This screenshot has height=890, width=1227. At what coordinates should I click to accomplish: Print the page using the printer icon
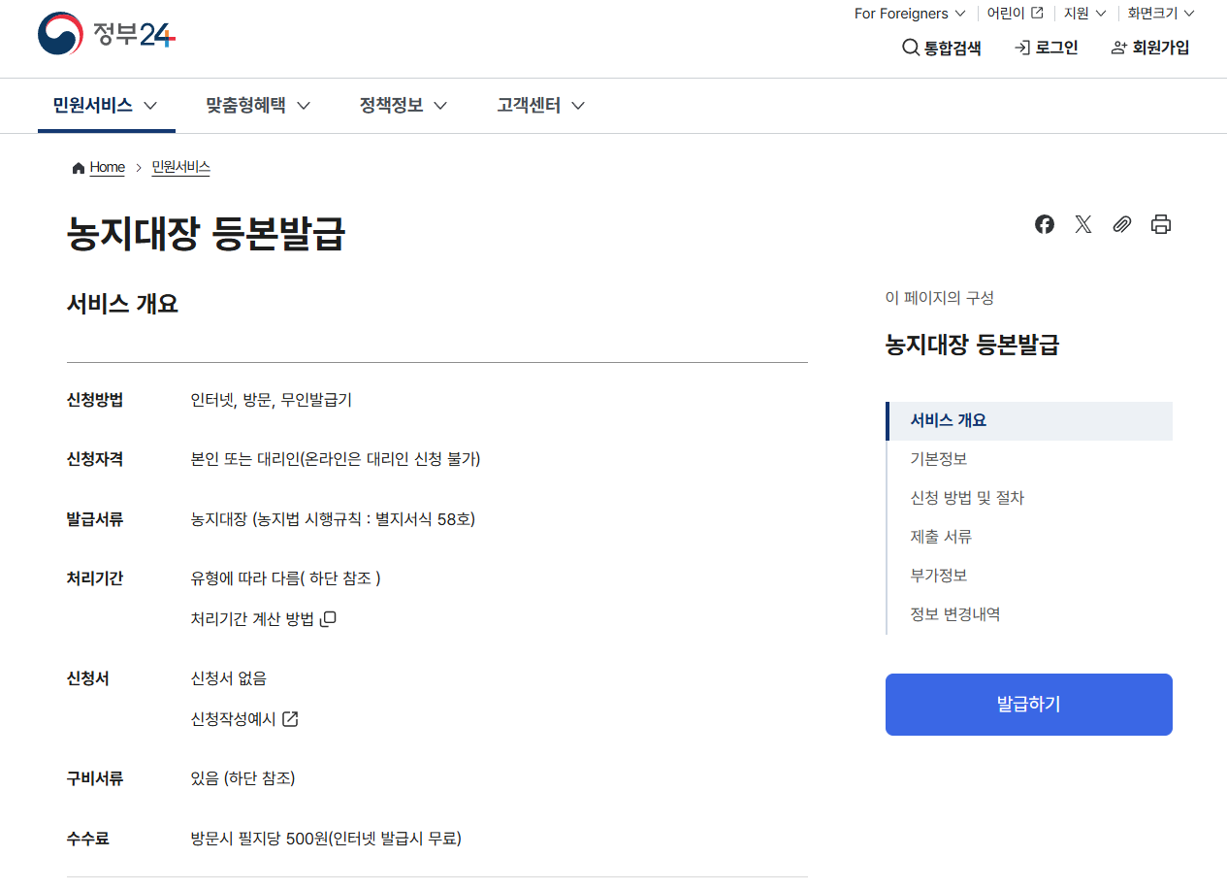(1160, 224)
